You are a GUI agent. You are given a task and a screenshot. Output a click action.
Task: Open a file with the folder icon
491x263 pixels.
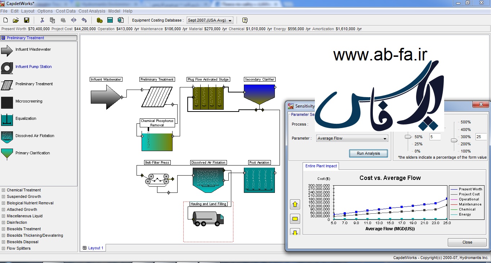pyautogui.click(x=16, y=20)
